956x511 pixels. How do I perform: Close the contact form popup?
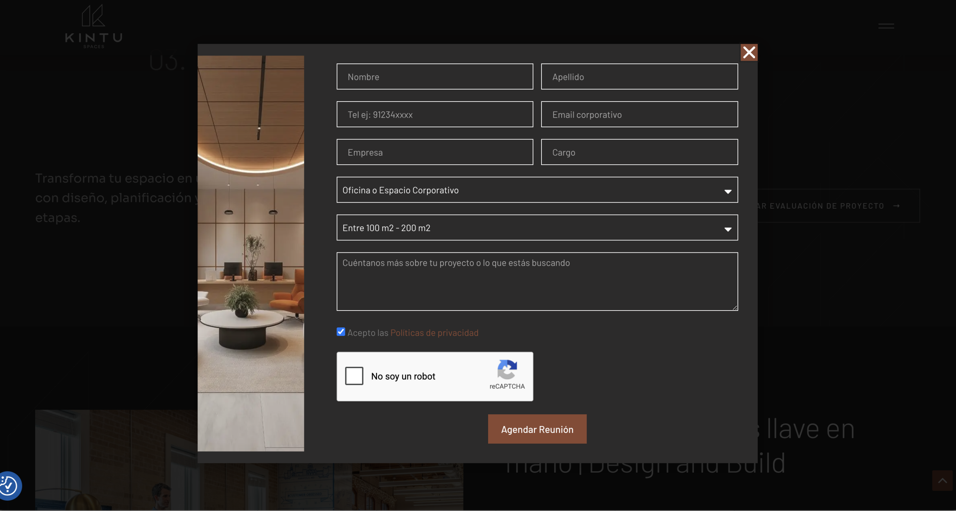(749, 53)
